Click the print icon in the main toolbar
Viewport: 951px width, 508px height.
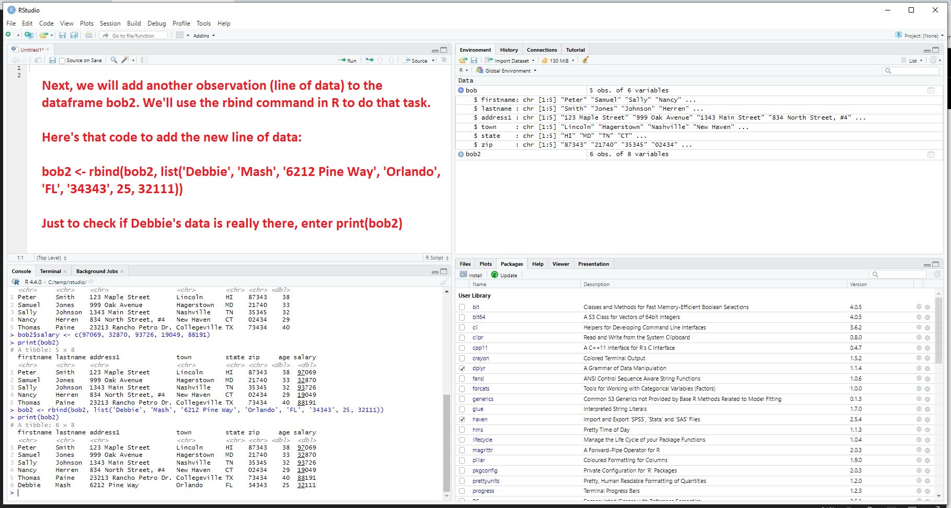89,36
